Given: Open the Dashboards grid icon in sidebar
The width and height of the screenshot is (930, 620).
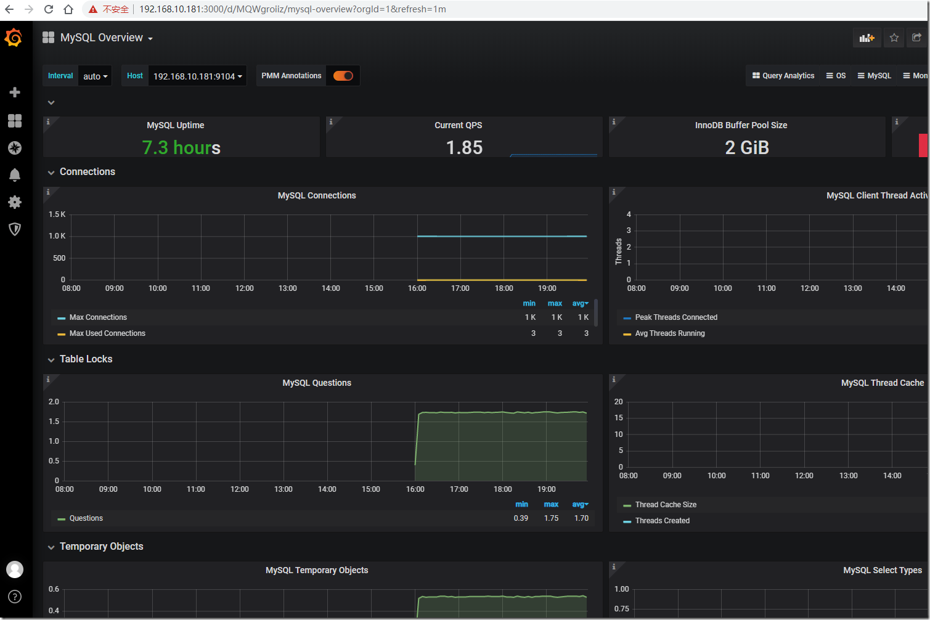Looking at the screenshot, I should (x=15, y=121).
